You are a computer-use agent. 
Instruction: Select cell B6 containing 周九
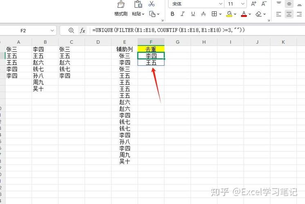45,82
